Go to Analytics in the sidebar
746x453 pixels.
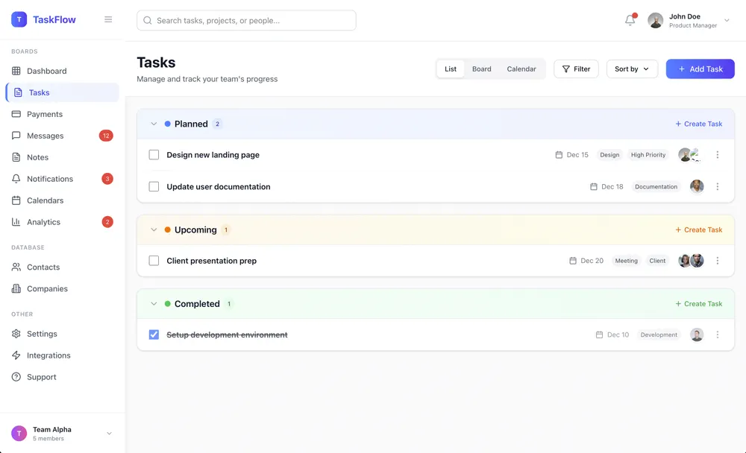pyautogui.click(x=43, y=222)
